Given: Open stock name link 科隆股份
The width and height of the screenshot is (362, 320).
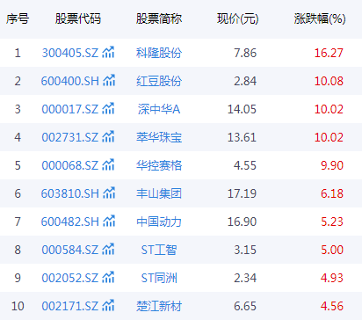Looking at the screenshot, I should 159,53.
